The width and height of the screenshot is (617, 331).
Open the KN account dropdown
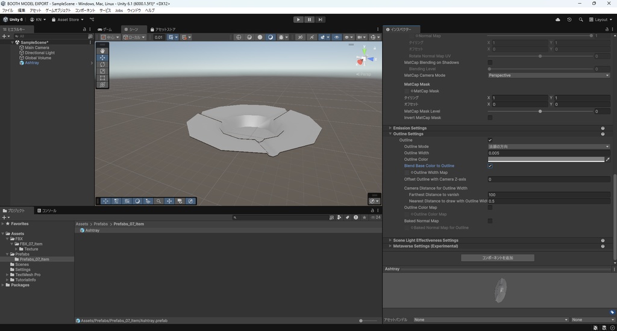coord(38,19)
